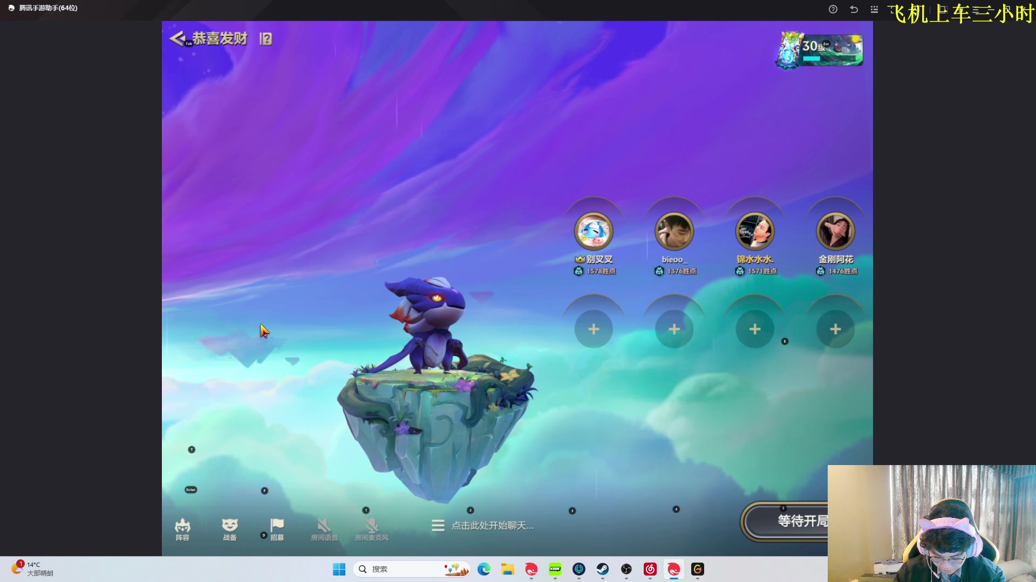
Task: Select player bieoo_ avatar
Action: pos(674,231)
